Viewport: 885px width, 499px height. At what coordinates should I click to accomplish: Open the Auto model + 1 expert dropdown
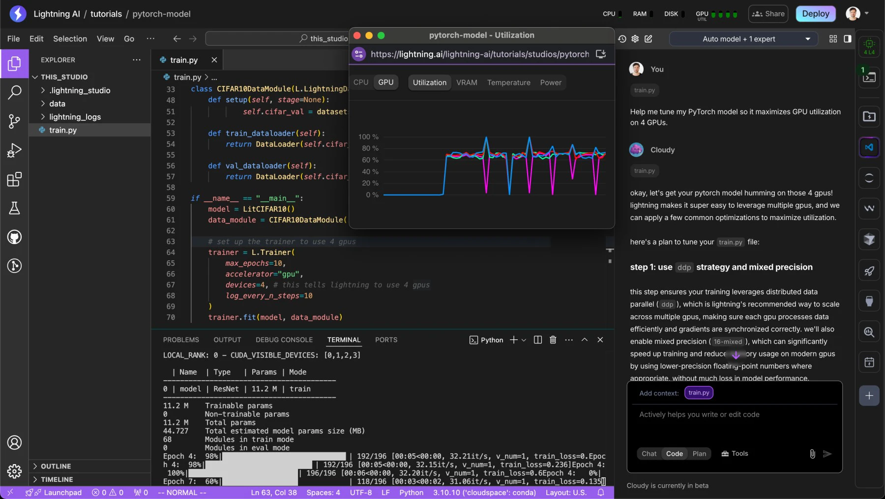(x=743, y=39)
